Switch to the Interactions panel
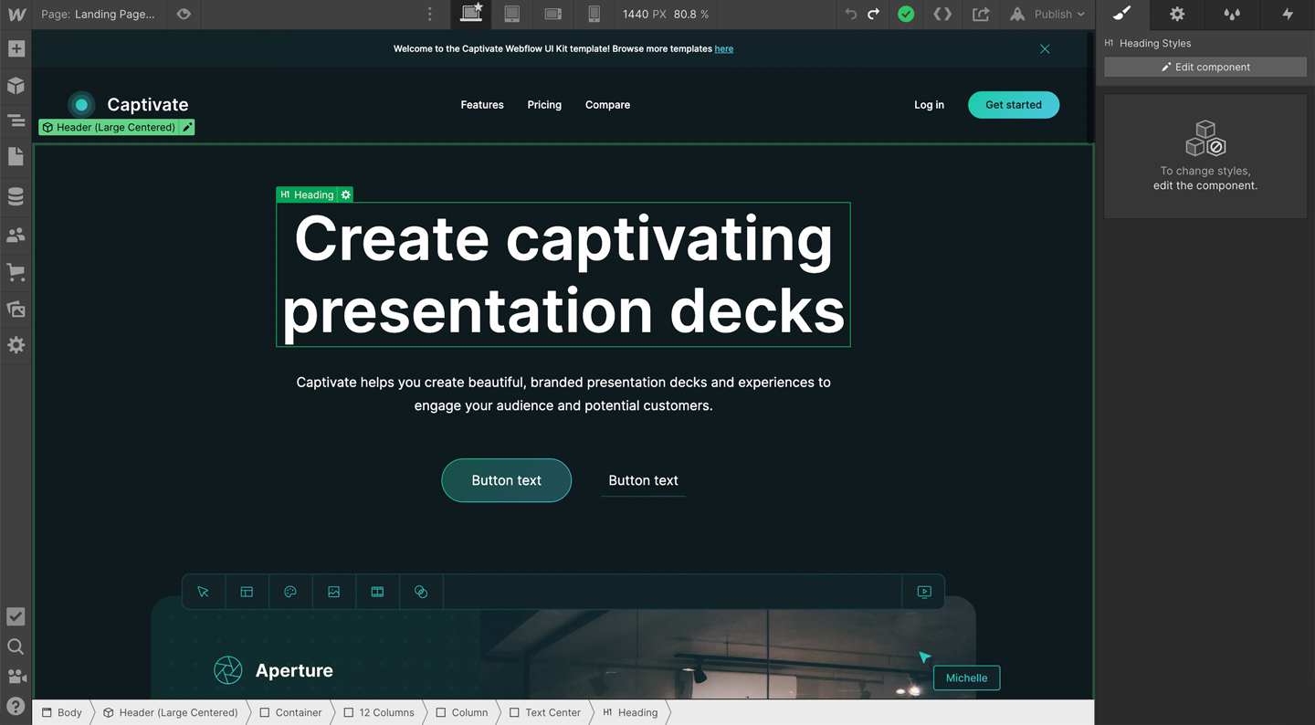This screenshot has width=1315, height=725. pyautogui.click(x=1288, y=15)
